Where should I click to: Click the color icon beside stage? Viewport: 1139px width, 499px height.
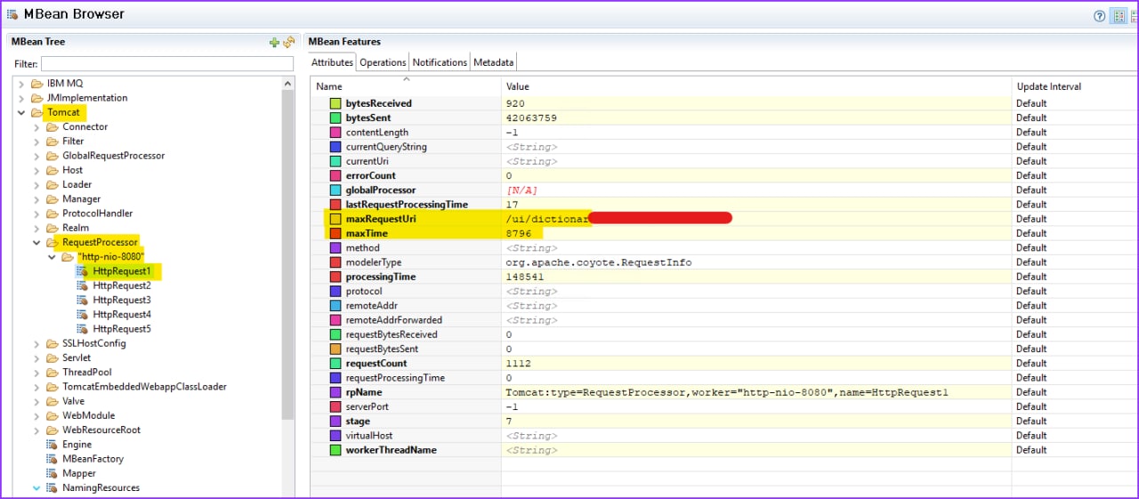click(335, 421)
